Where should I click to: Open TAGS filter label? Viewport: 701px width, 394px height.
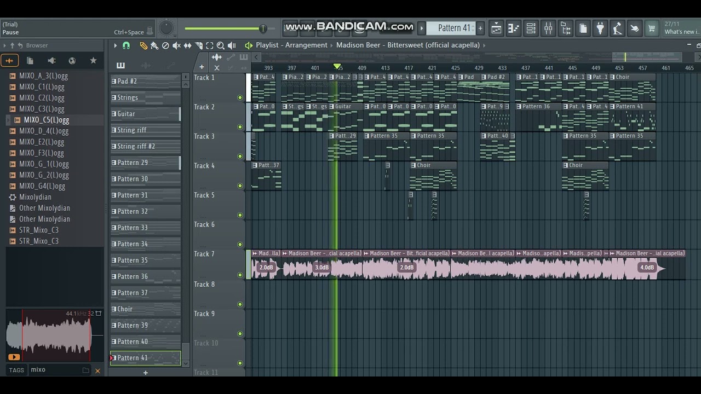(x=16, y=370)
